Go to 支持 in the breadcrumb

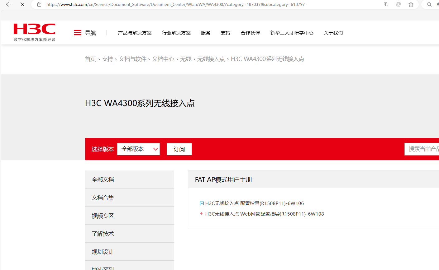(x=107, y=59)
